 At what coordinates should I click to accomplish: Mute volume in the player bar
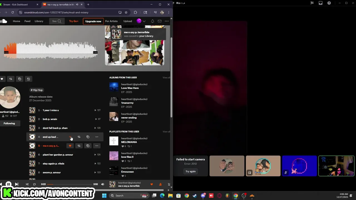[103, 184]
